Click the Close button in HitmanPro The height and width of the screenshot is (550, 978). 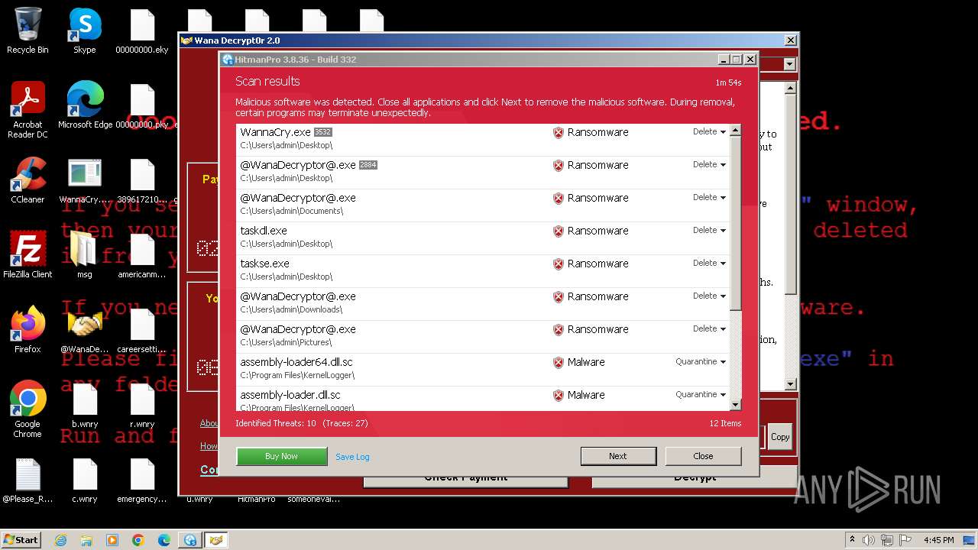click(703, 456)
